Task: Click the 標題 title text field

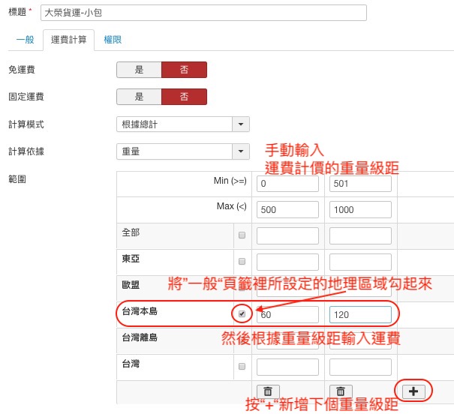Action: click(203, 13)
